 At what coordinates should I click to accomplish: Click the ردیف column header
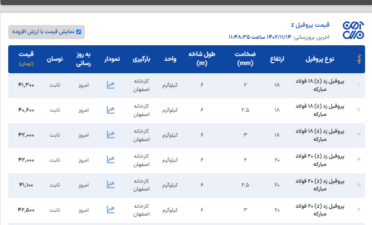359,59
